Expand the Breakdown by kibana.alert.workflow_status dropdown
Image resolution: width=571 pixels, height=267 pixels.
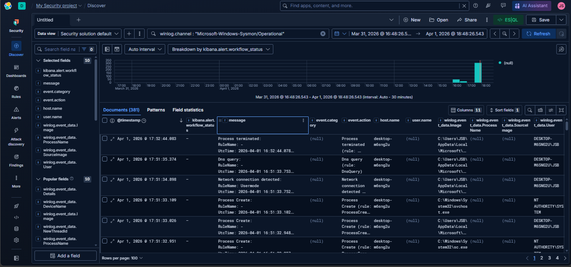coord(220,49)
